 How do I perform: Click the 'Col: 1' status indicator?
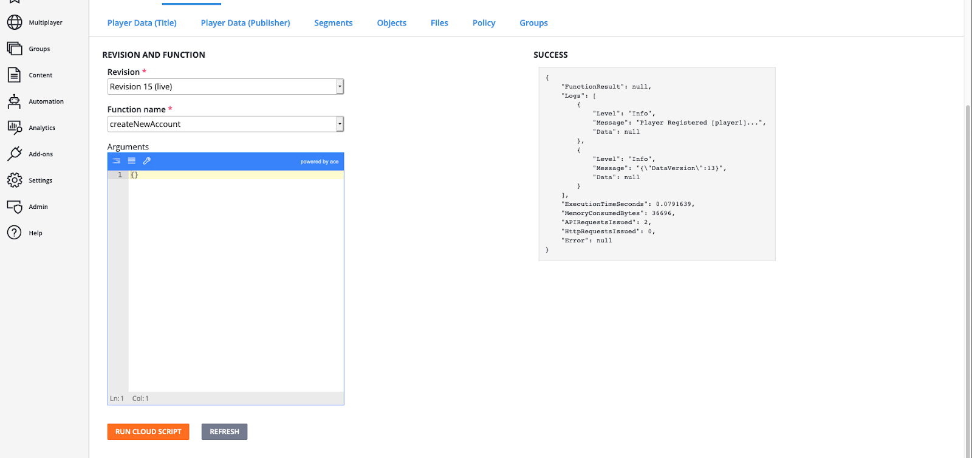[140, 398]
